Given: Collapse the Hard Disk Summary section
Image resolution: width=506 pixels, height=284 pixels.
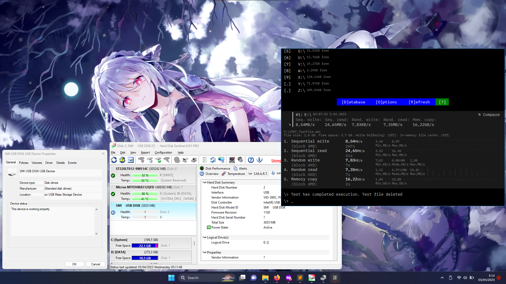Looking at the screenshot, I should click(x=204, y=182).
